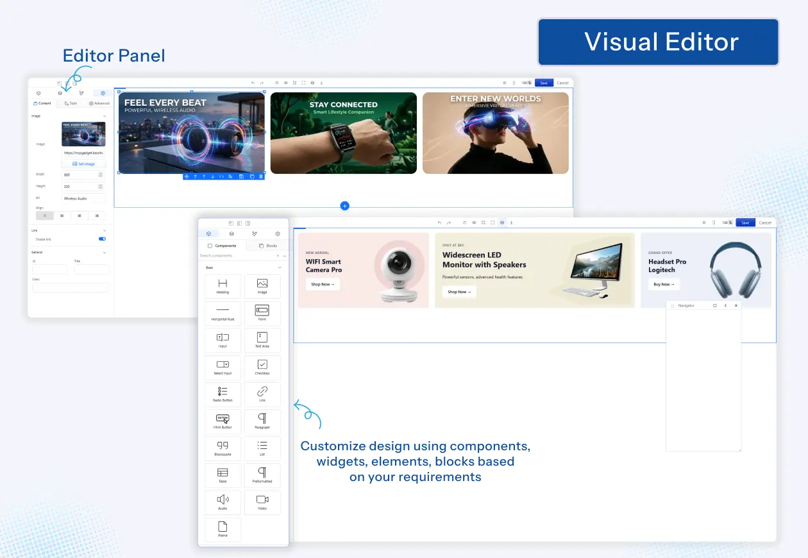Open layers tab icon in components panel
The width and height of the screenshot is (808, 558).
(231, 233)
